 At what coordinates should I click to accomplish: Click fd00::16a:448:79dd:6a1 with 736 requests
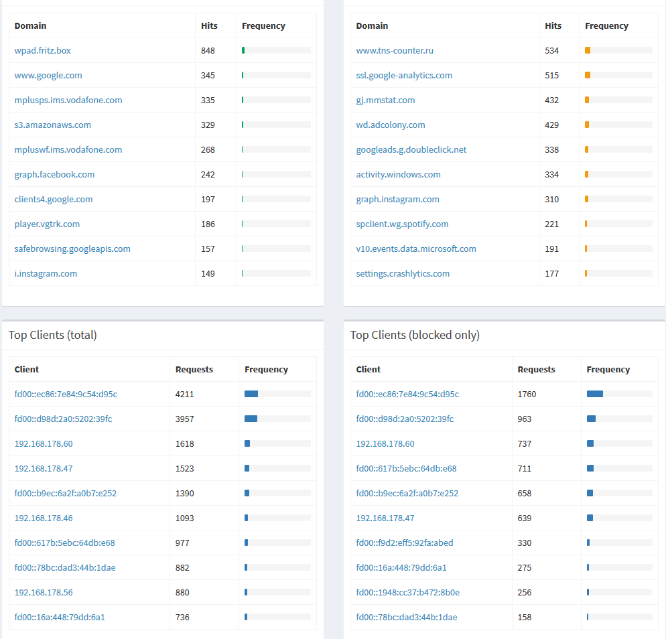coord(60,617)
